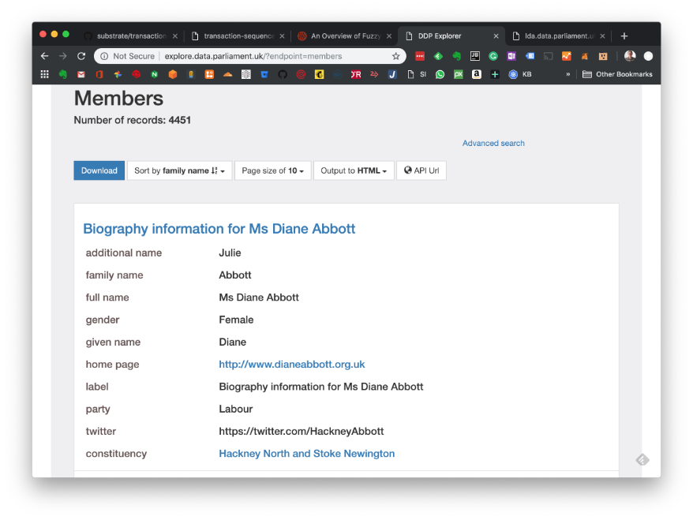The width and height of the screenshot is (693, 520).
Task: Expand the Sort by family name dropdown
Action: (179, 170)
